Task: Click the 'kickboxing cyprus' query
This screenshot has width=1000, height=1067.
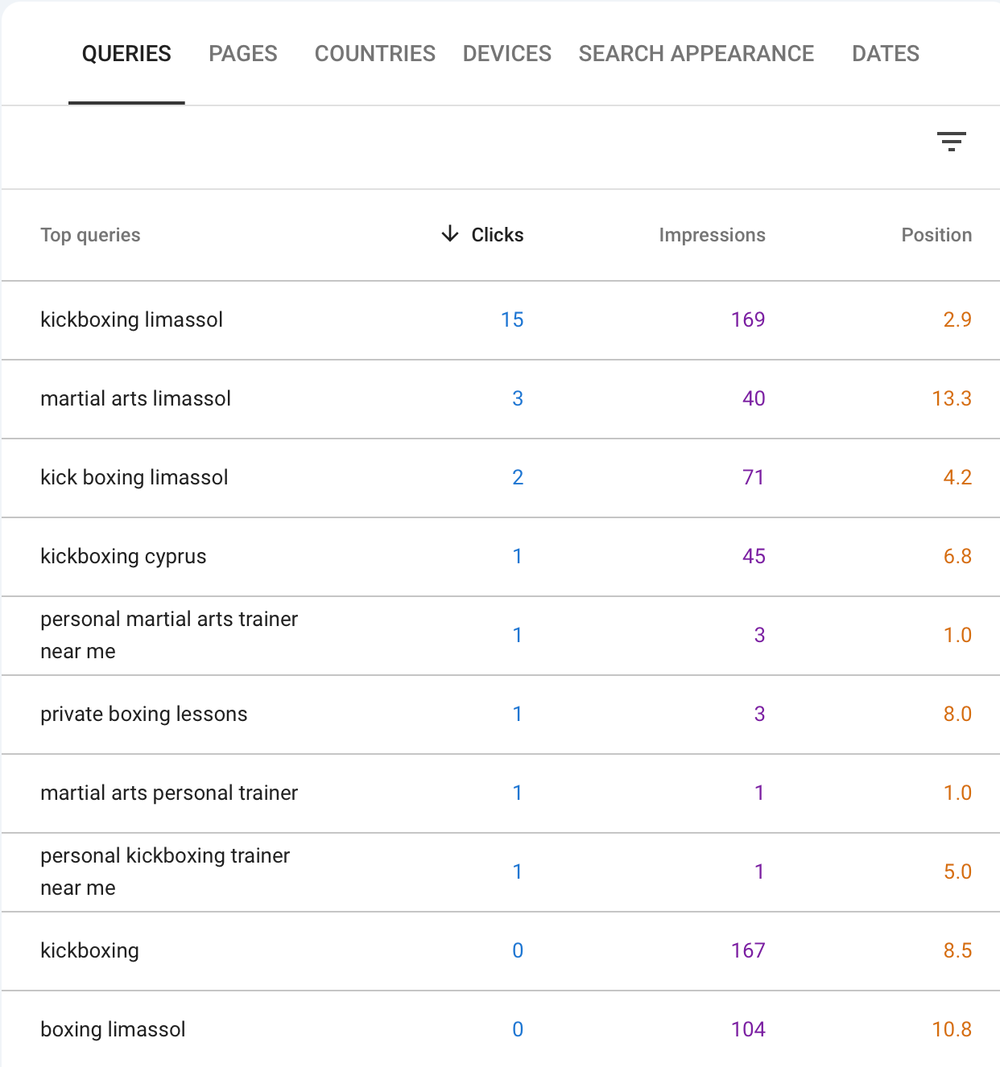Action: coord(122,556)
